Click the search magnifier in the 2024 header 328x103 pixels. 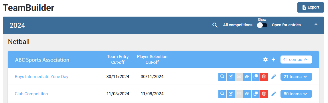click(x=215, y=25)
